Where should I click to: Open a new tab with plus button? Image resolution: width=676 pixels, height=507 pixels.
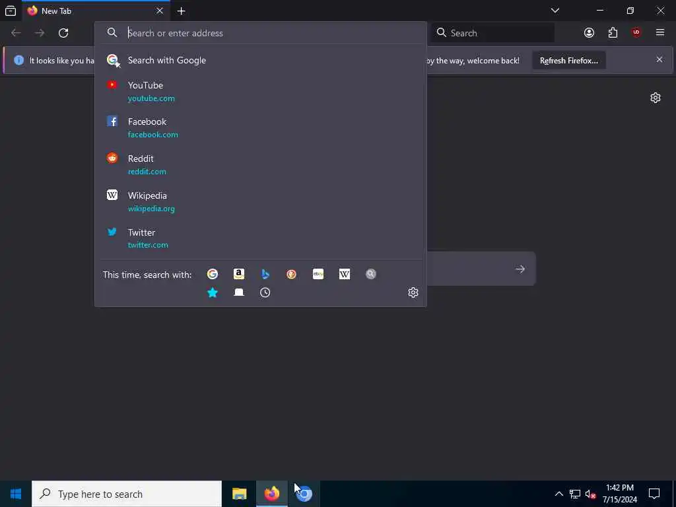pos(181,11)
